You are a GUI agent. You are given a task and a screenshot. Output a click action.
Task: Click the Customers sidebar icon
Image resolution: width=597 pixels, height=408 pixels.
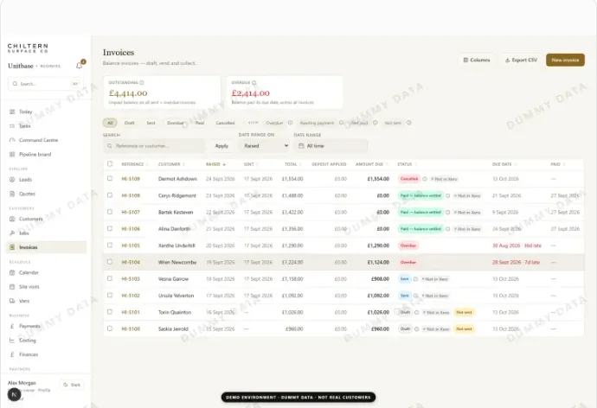point(12,219)
